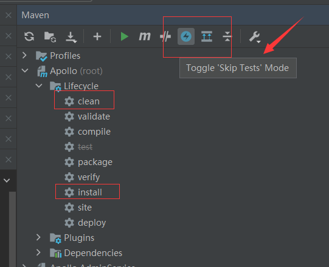The image size is (329, 267).
Task: Click gear icon beside package
Action: (69, 162)
